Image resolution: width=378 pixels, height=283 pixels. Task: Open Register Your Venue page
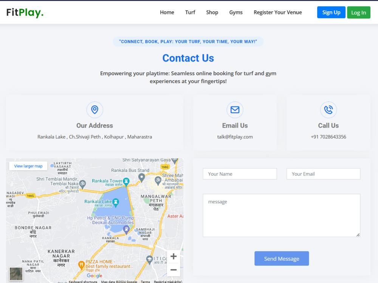(277, 12)
